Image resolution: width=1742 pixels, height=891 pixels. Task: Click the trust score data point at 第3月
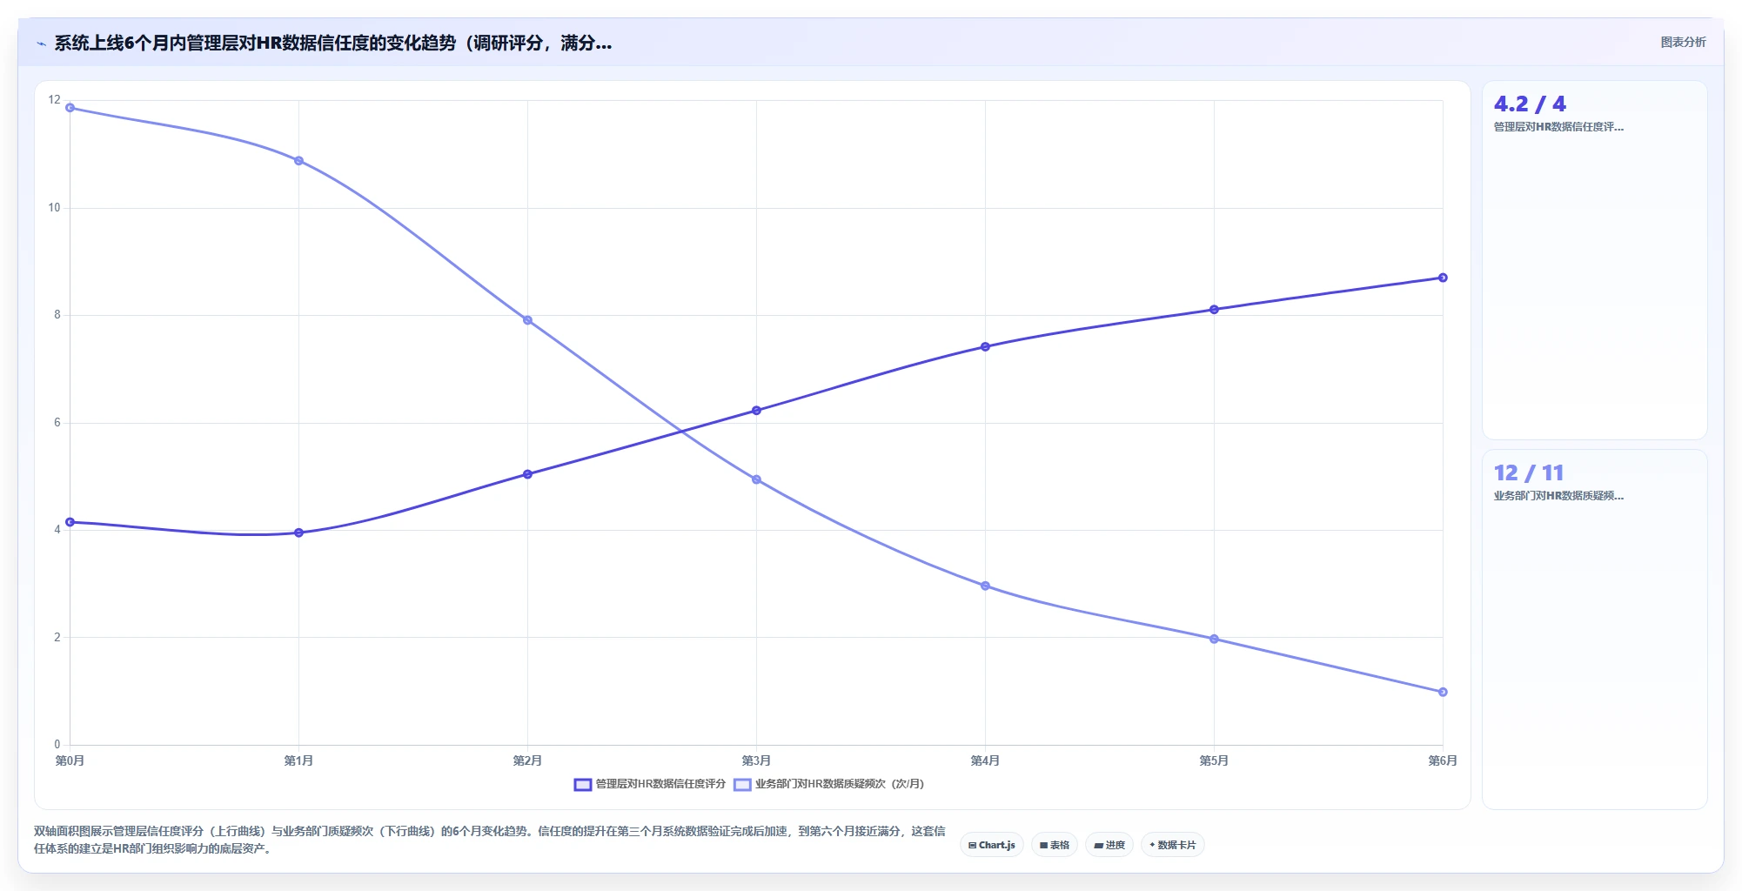[x=756, y=411]
